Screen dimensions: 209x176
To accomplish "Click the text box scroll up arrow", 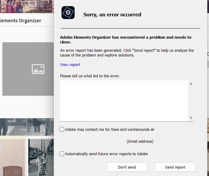I will (x=191, y=84).
